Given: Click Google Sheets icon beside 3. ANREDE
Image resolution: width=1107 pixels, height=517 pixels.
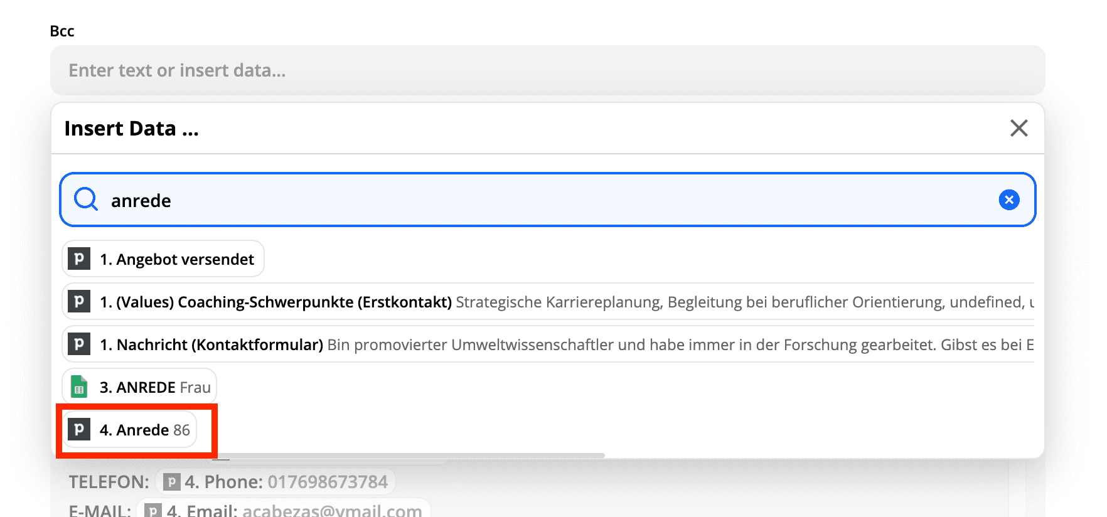Looking at the screenshot, I should pos(79,386).
